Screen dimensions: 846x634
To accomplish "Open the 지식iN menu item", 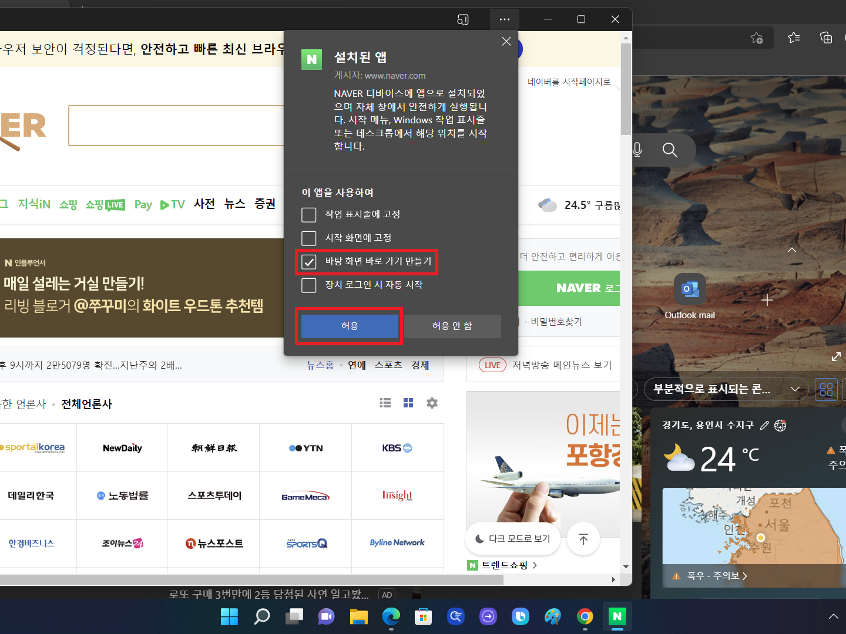I will pyautogui.click(x=34, y=204).
